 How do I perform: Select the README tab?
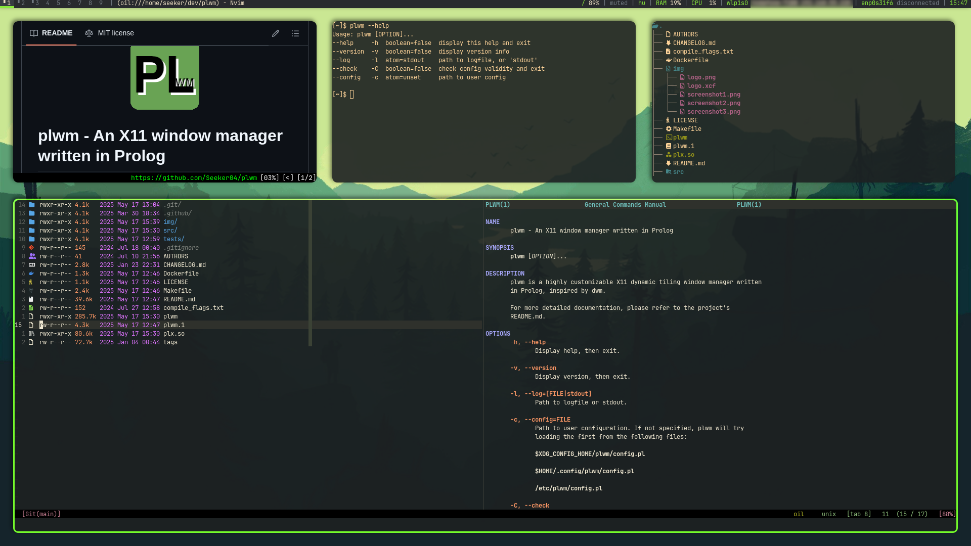tap(51, 33)
